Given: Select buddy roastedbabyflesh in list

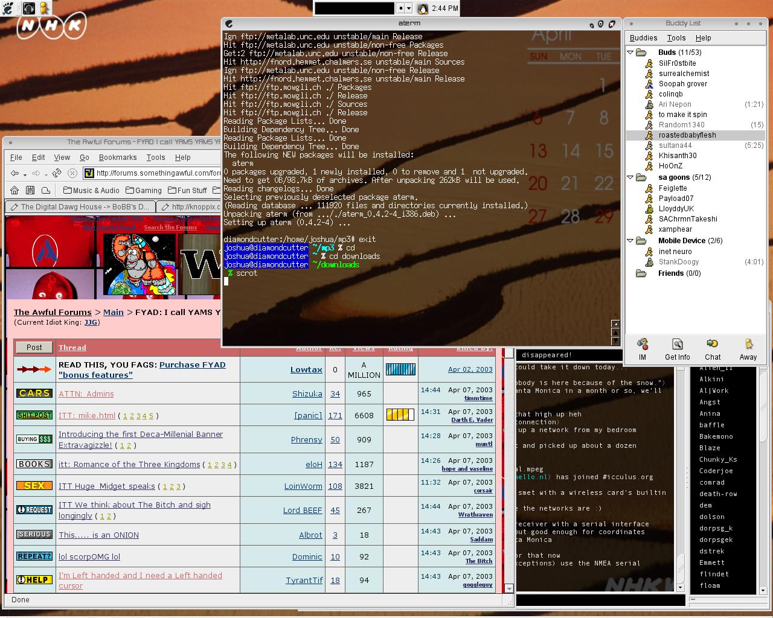Looking at the screenshot, I should point(696,135).
